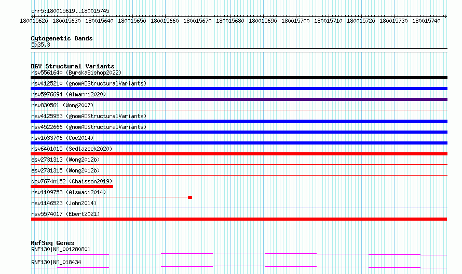The height and width of the screenshot is (274, 462).
Task: Click the blue nsv4125953 variant bar
Action: (239, 121)
